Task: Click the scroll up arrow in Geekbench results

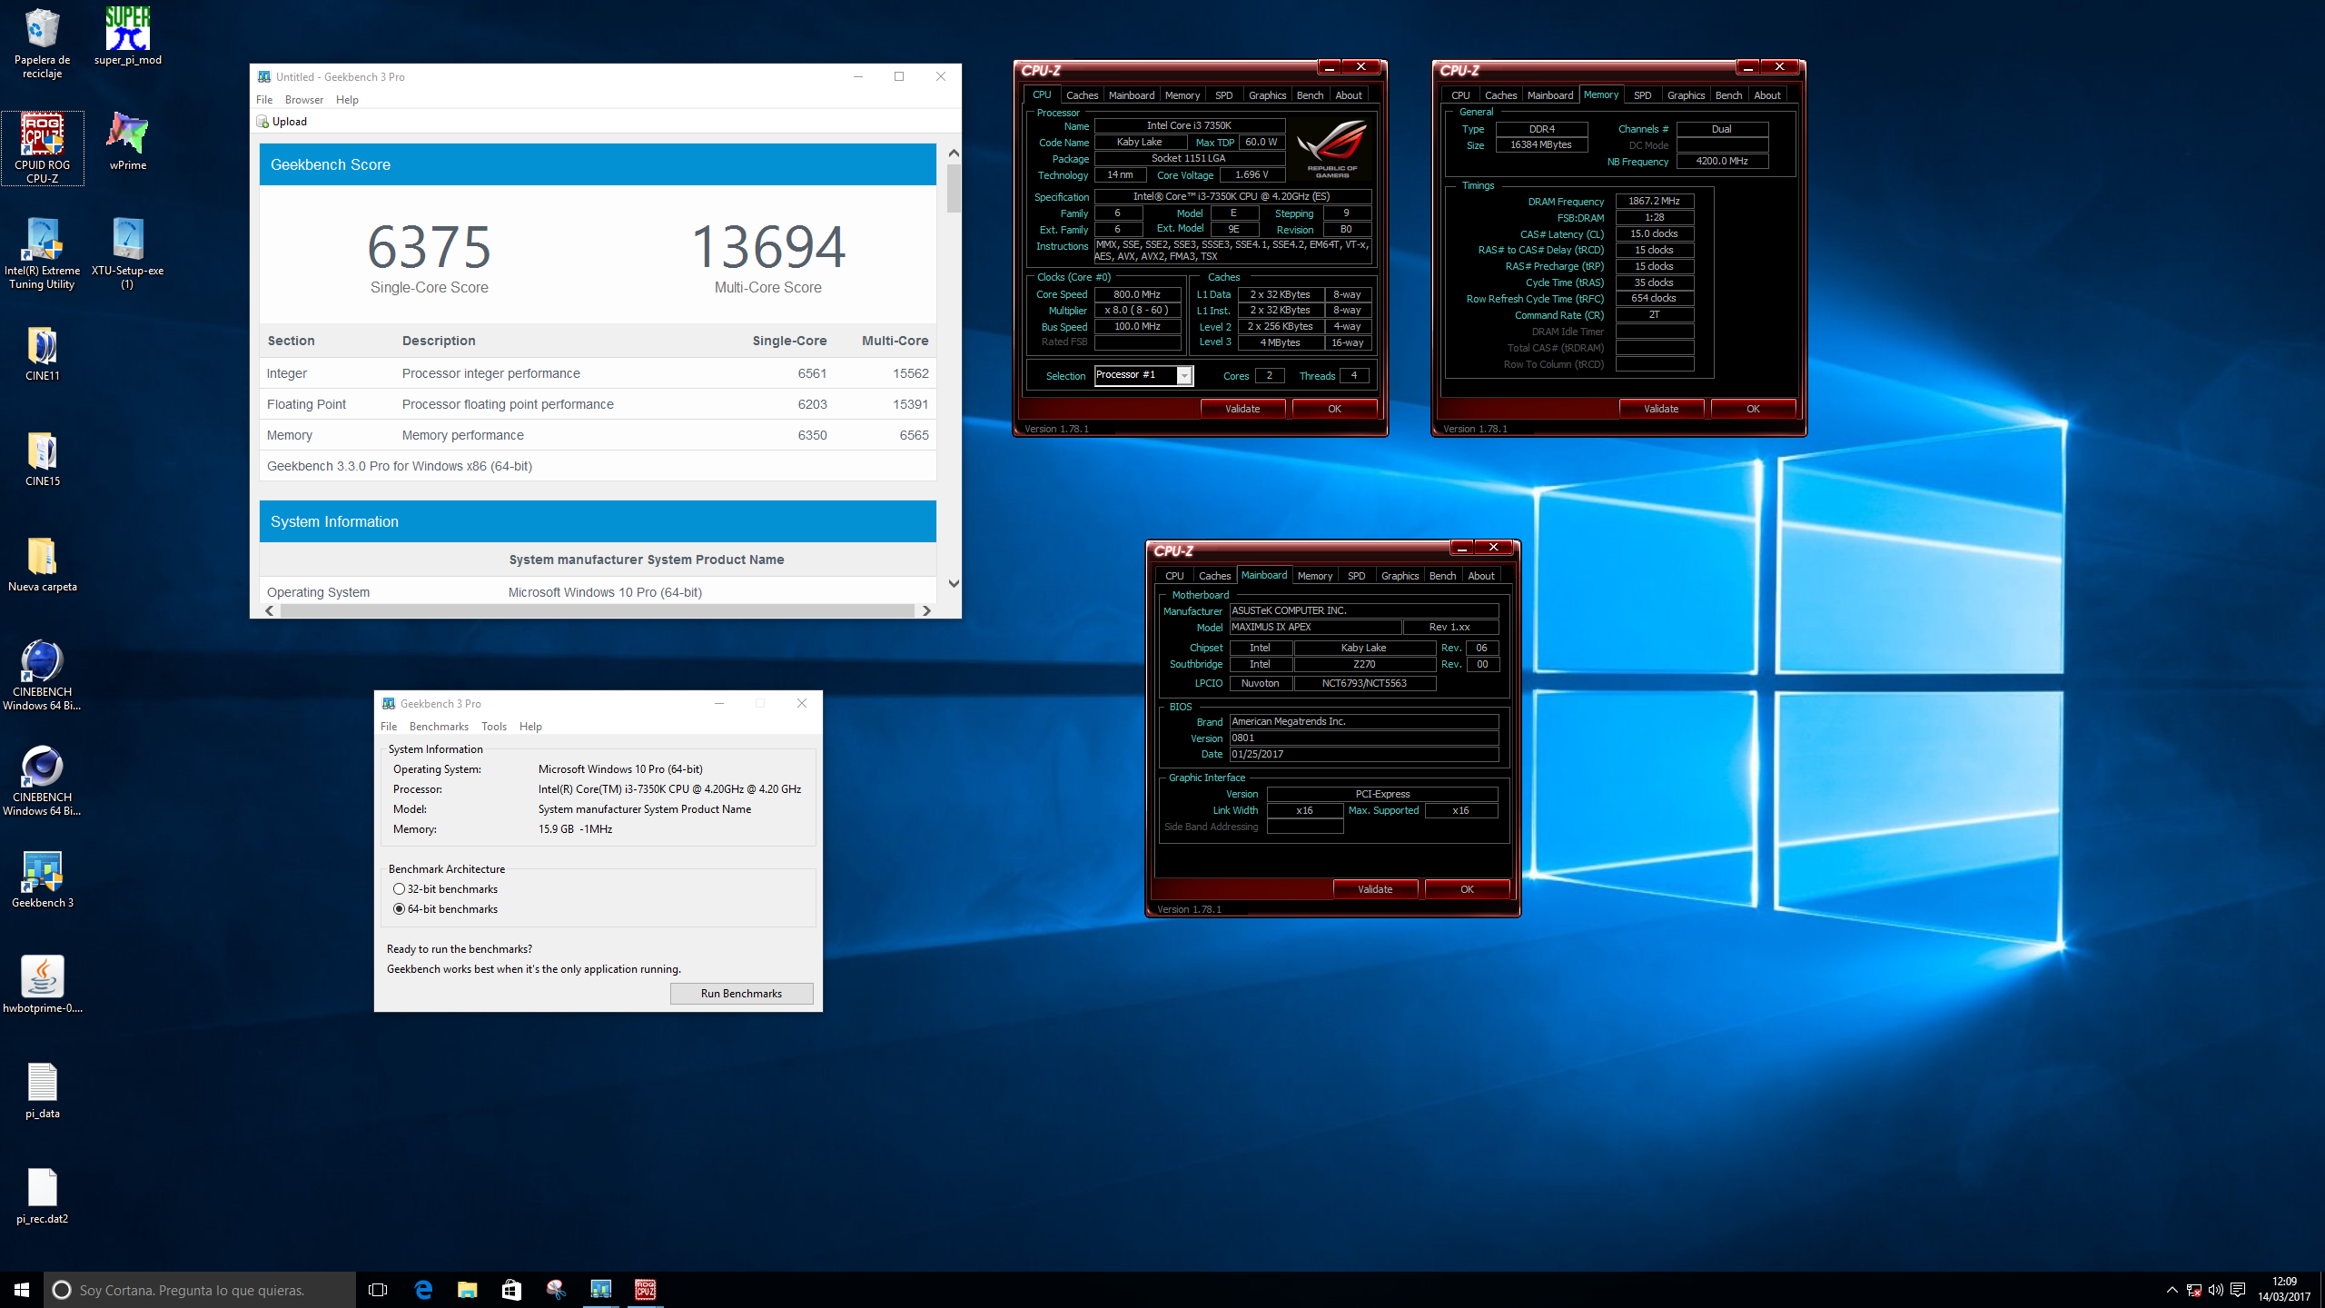Action: tap(953, 154)
